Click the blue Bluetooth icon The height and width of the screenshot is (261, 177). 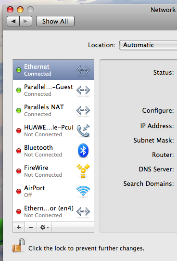(x=83, y=151)
